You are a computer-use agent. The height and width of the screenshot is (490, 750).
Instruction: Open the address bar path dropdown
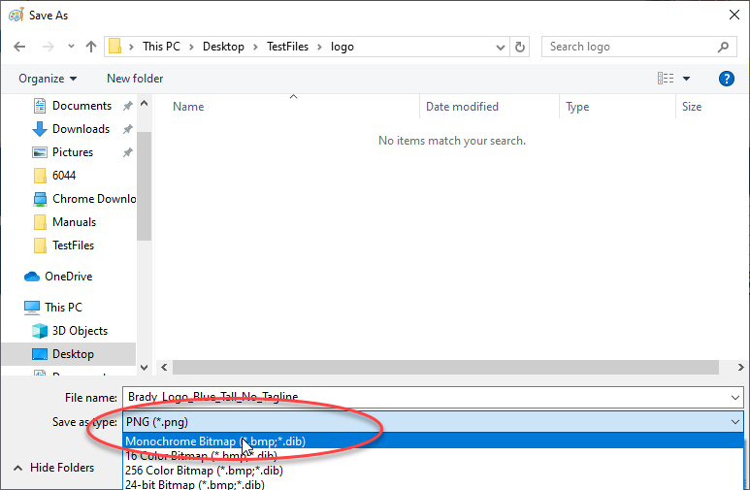click(499, 47)
